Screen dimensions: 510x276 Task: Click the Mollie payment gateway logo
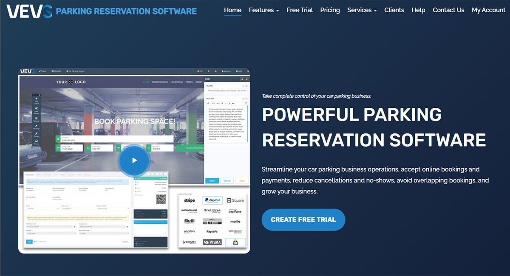[235, 221]
